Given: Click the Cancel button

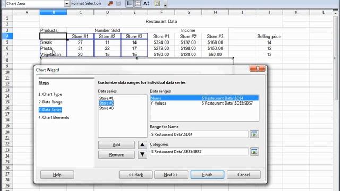Looking at the screenshot, I should coord(243,175).
